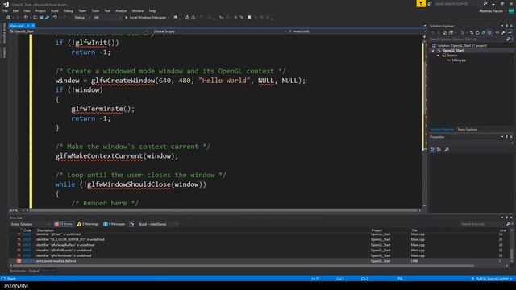Click Solution Explorer Properties wrench icon

click(503, 32)
